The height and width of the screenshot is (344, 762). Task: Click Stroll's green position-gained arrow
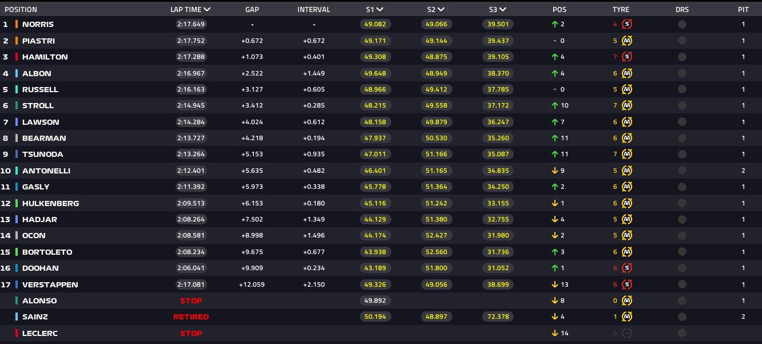pos(555,106)
